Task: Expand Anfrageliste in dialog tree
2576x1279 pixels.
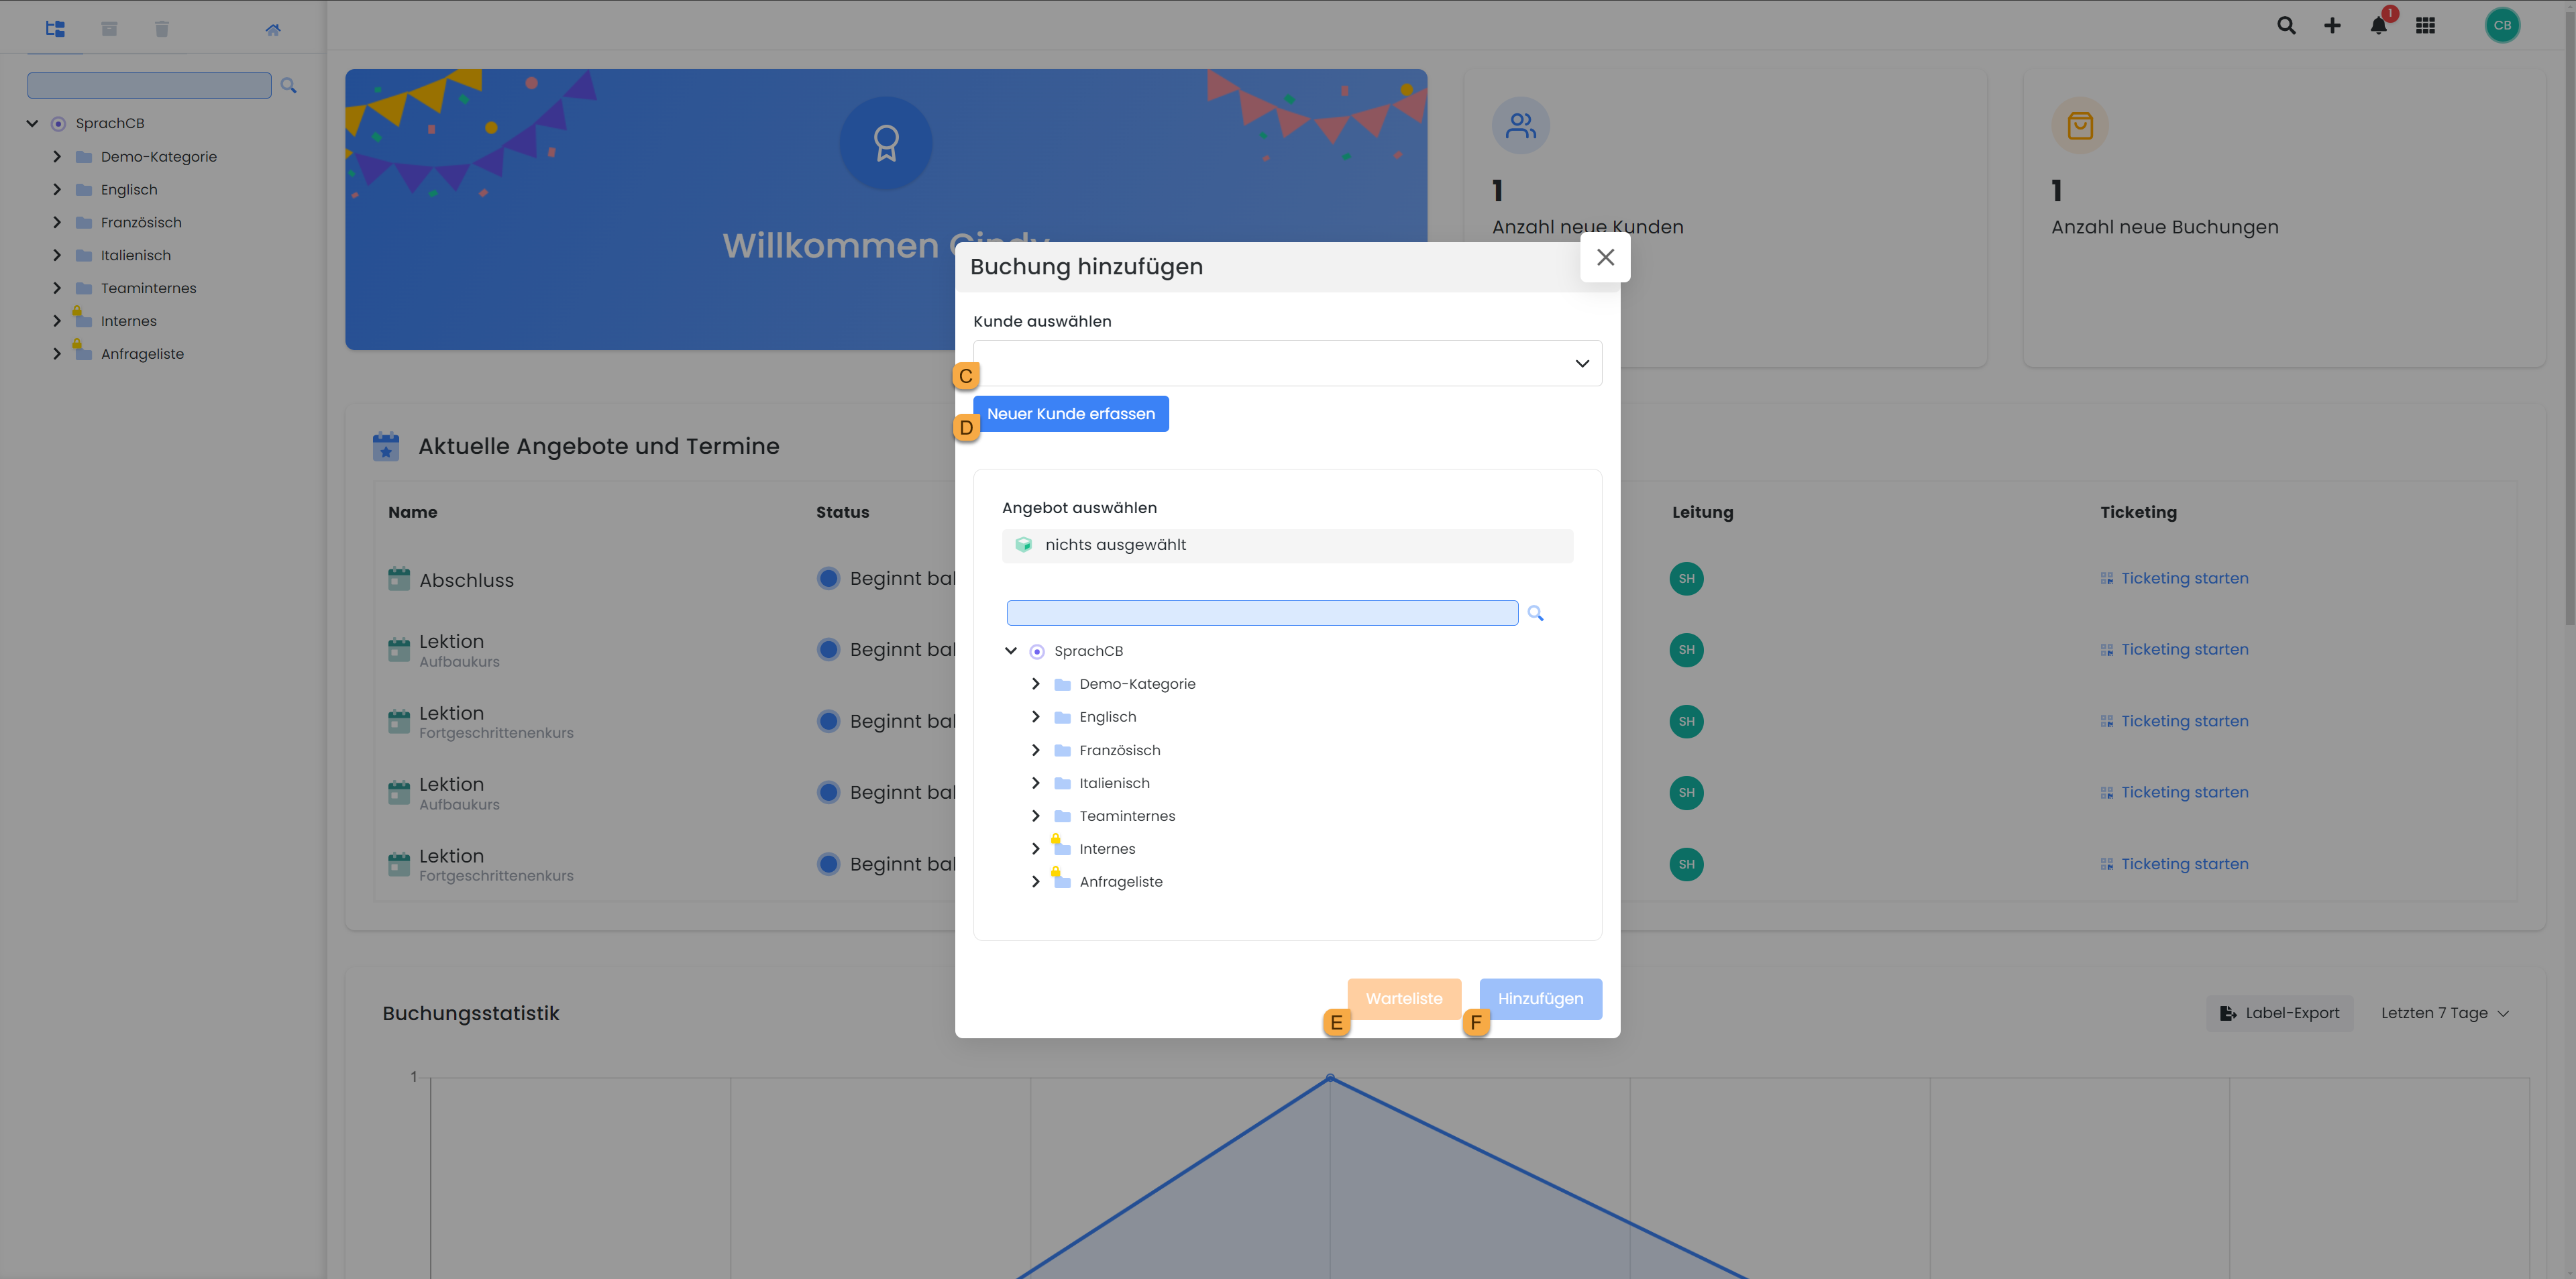Action: [x=1036, y=882]
